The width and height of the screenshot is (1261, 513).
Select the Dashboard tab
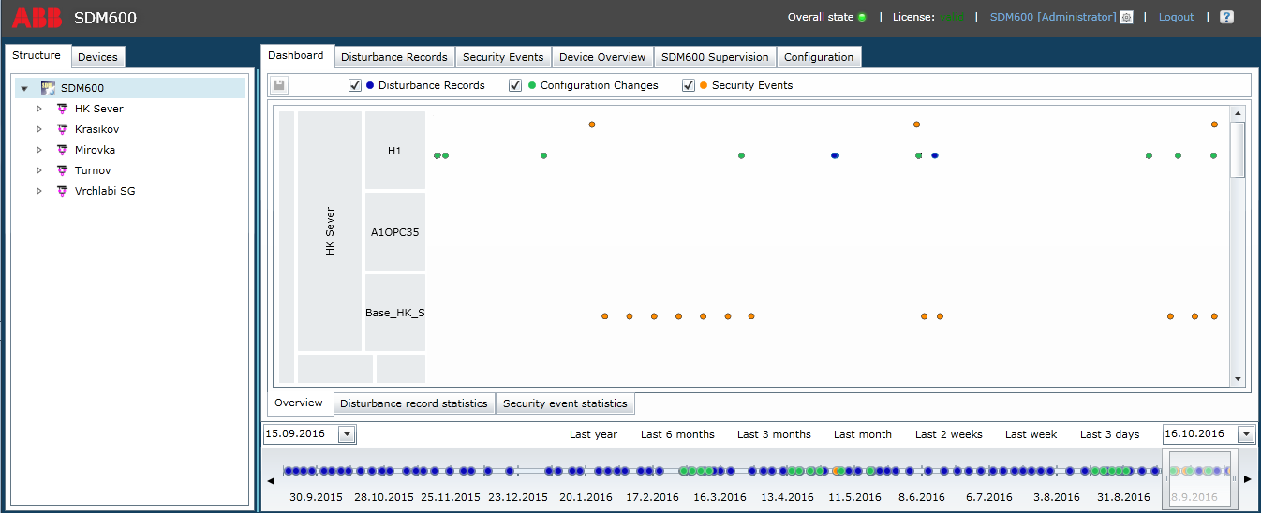pyautogui.click(x=296, y=55)
